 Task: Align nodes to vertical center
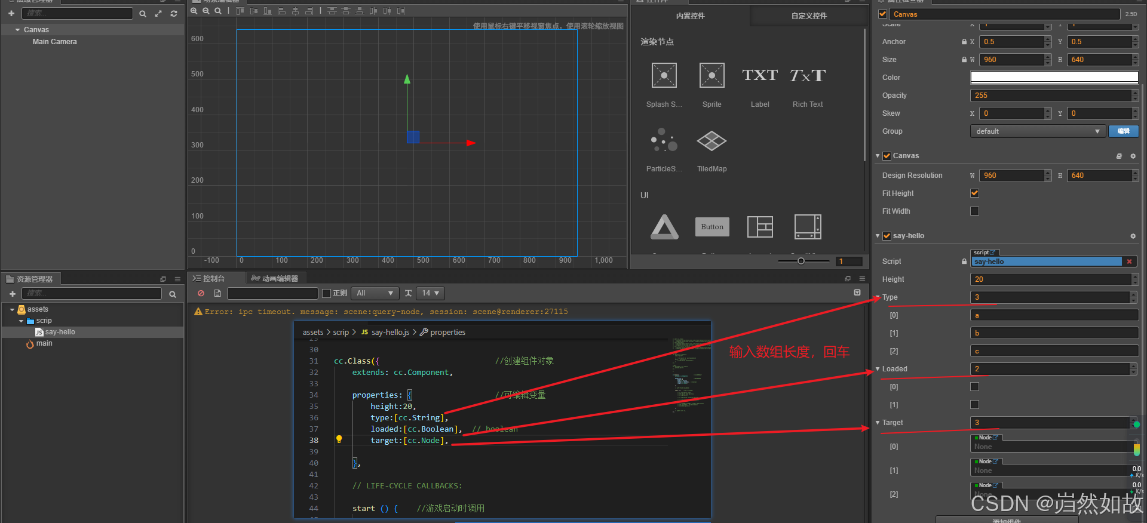click(x=254, y=11)
